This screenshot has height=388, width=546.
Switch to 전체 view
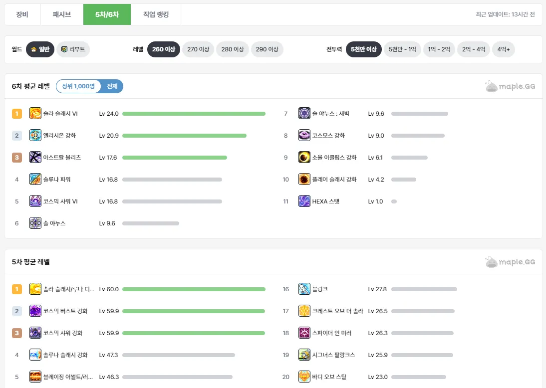coord(112,86)
